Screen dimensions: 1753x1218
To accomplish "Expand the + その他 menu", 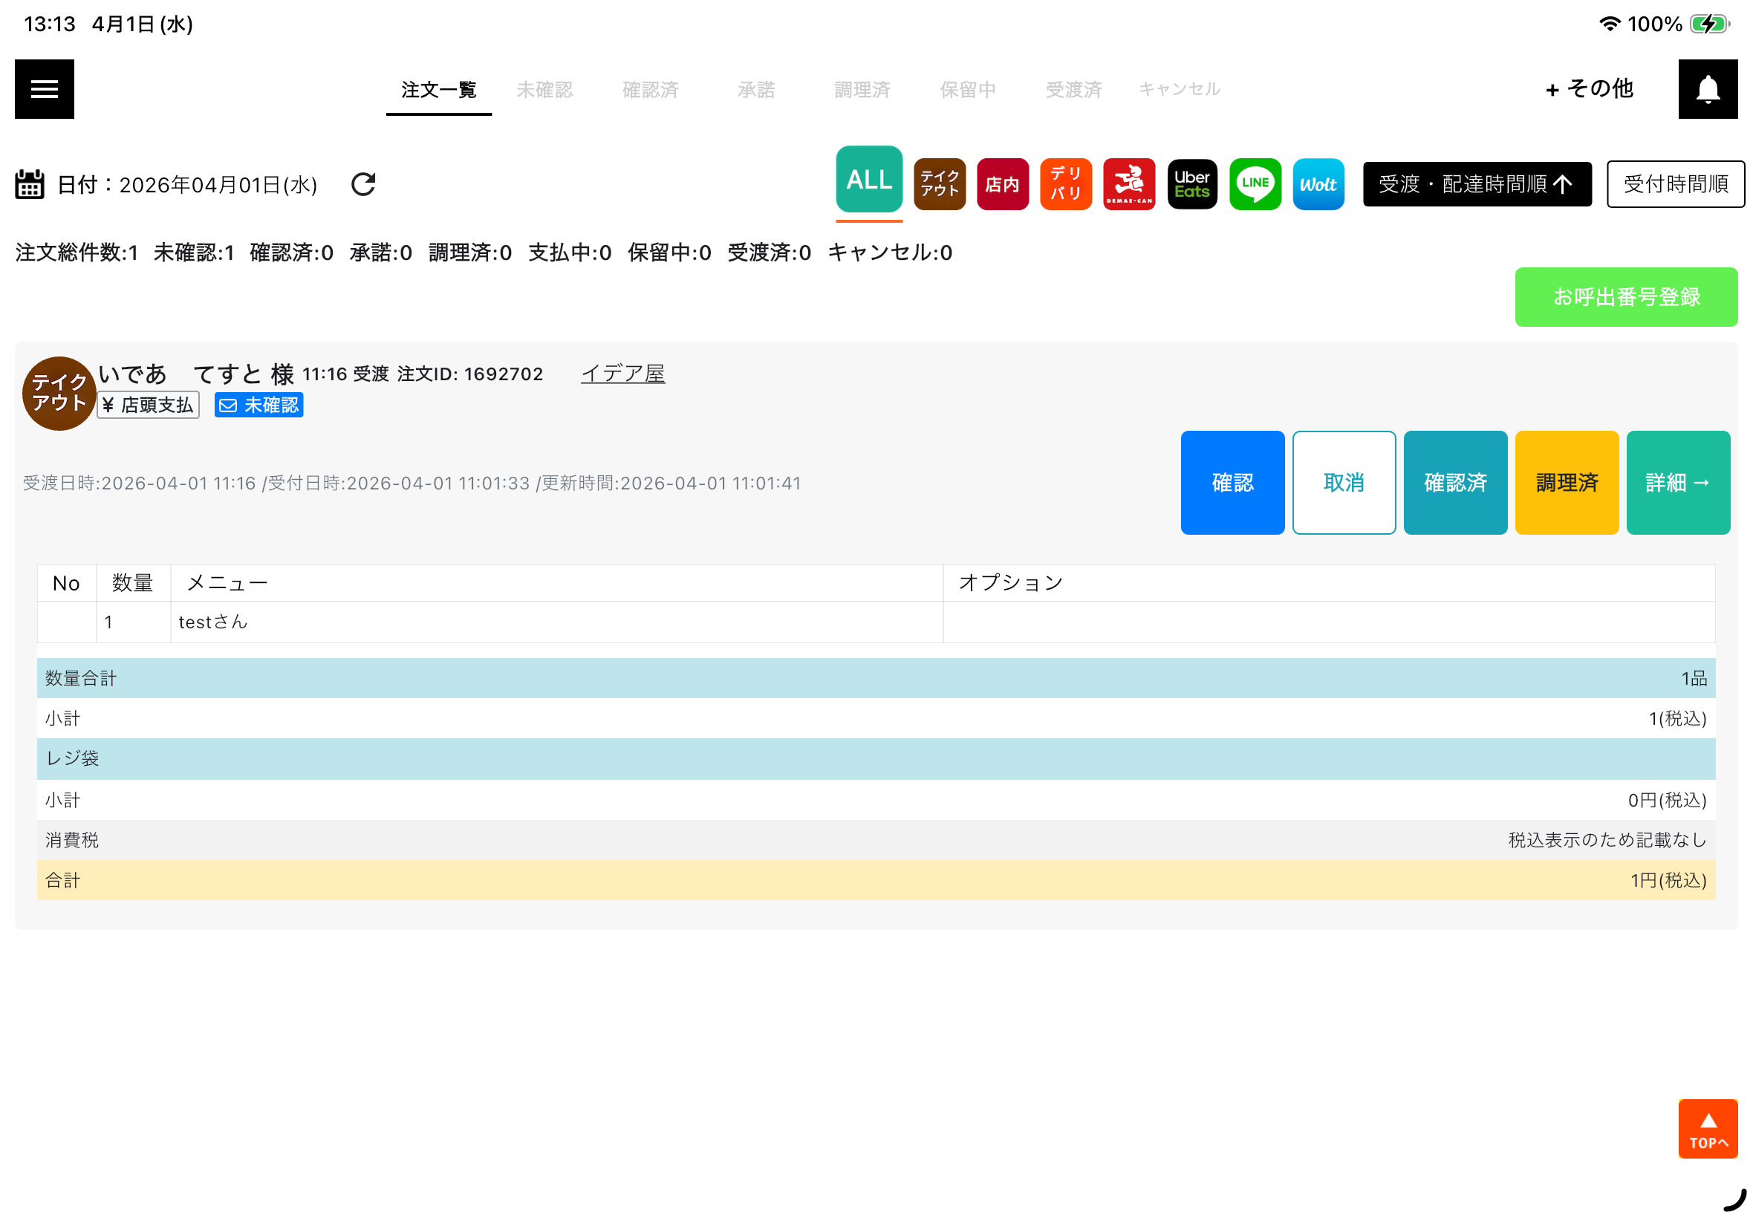I will [x=1589, y=88].
